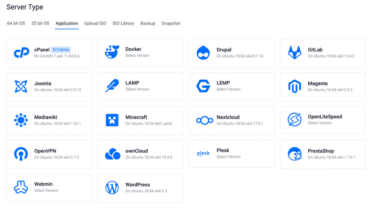The width and height of the screenshot is (374, 210).
Task: Choose the Nextcloud circles icon
Action: (205, 120)
